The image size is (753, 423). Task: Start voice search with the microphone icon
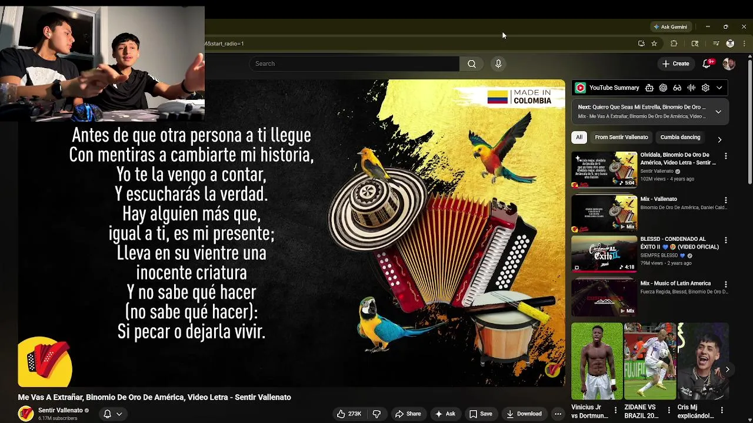(x=498, y=63)
